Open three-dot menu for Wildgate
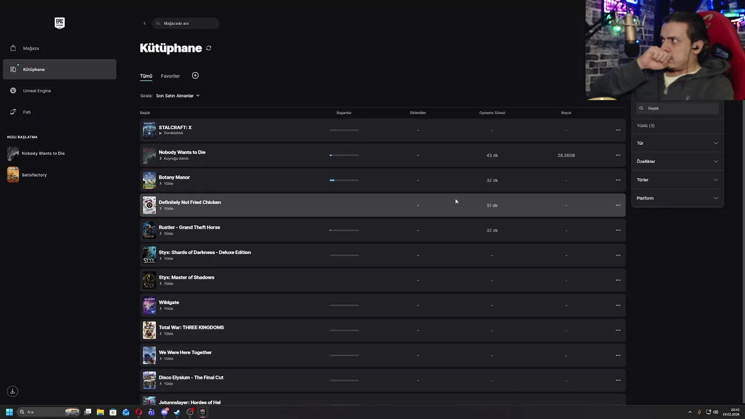This screenshot has height=419, width=745. [618, 306]
